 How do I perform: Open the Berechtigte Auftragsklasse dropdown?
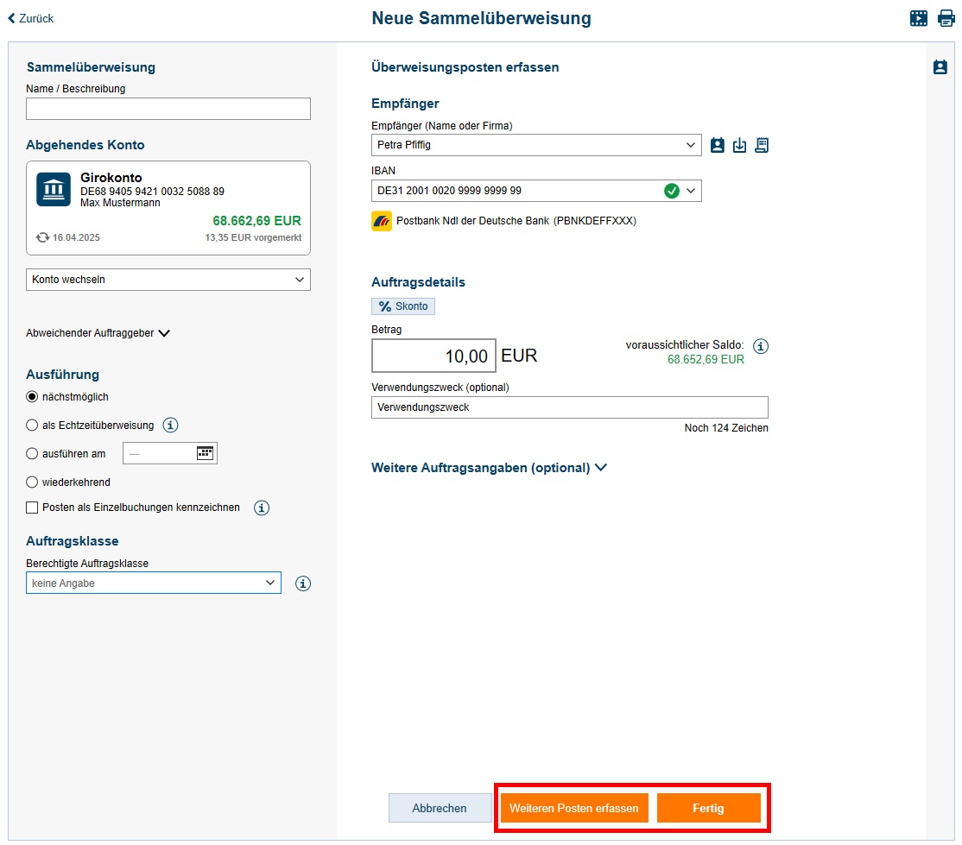153,583
